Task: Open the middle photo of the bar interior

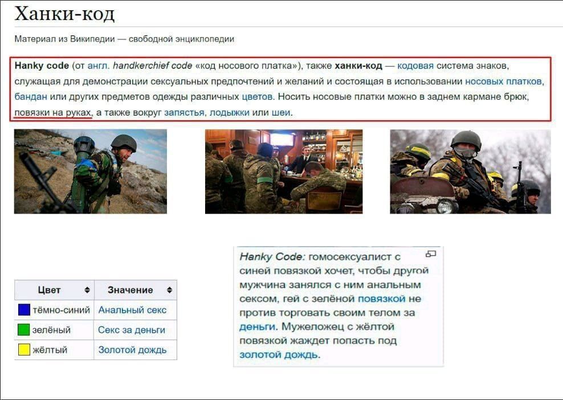Action: pyautogui.click(x=283, y=171)
